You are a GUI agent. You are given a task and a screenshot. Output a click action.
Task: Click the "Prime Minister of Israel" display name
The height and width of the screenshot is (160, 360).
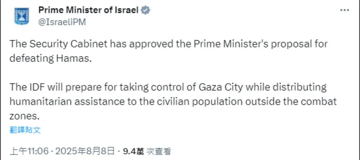(x=88, y=10)
